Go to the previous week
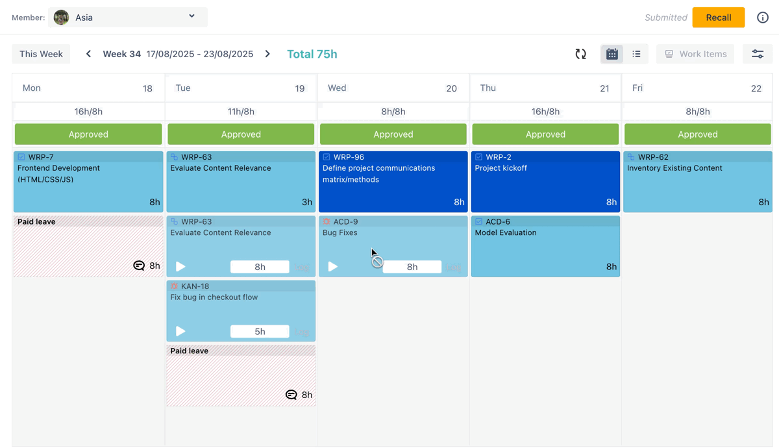The width and height of the screenshot is (779, 448). 88,54
